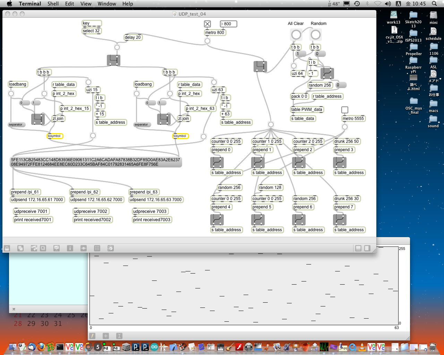Click the switch icon below 'prepend 1'
Screen dimensions: 444x355
point(258,162)
